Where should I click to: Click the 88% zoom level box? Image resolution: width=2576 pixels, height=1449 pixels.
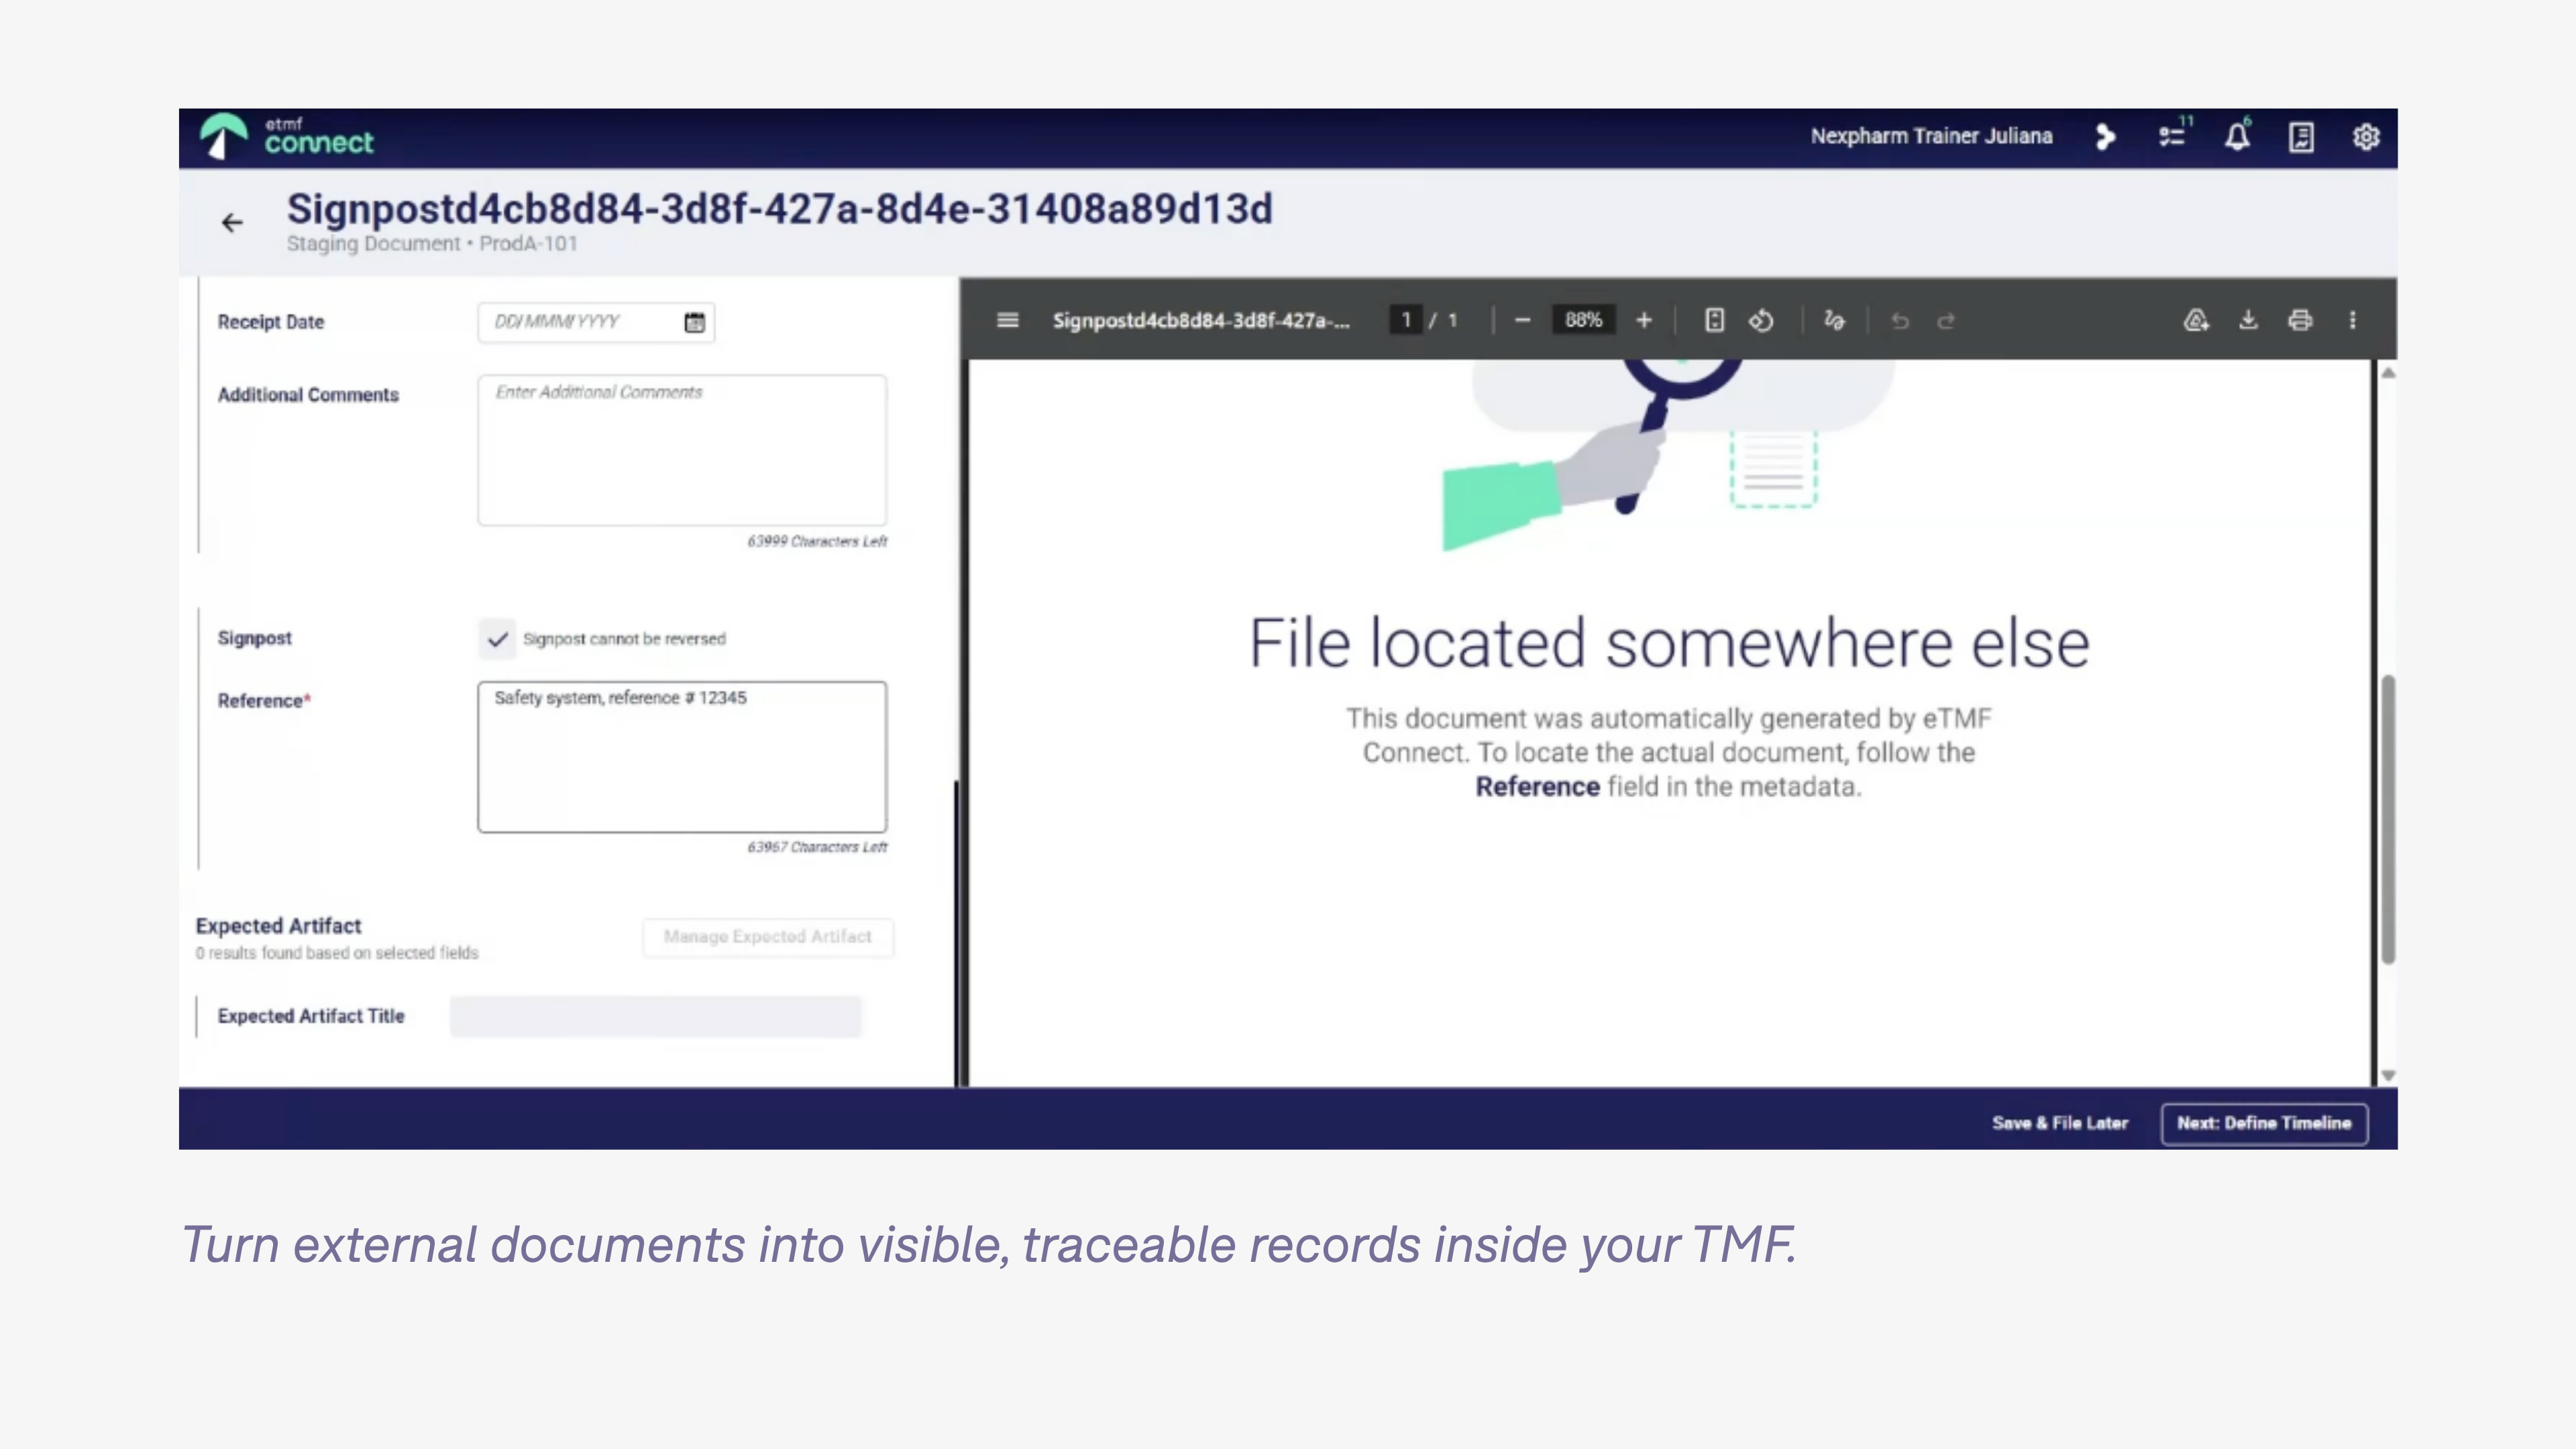(x=1583, y=320)
